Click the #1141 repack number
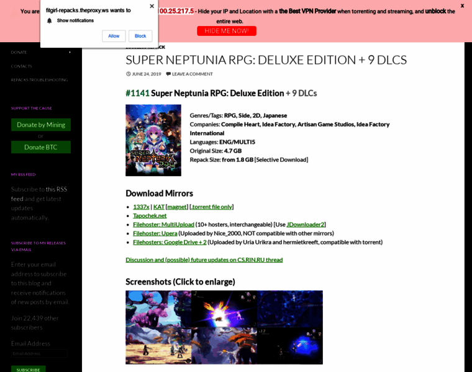Screen dimensions: 472x372 click(x=138, y=93)
